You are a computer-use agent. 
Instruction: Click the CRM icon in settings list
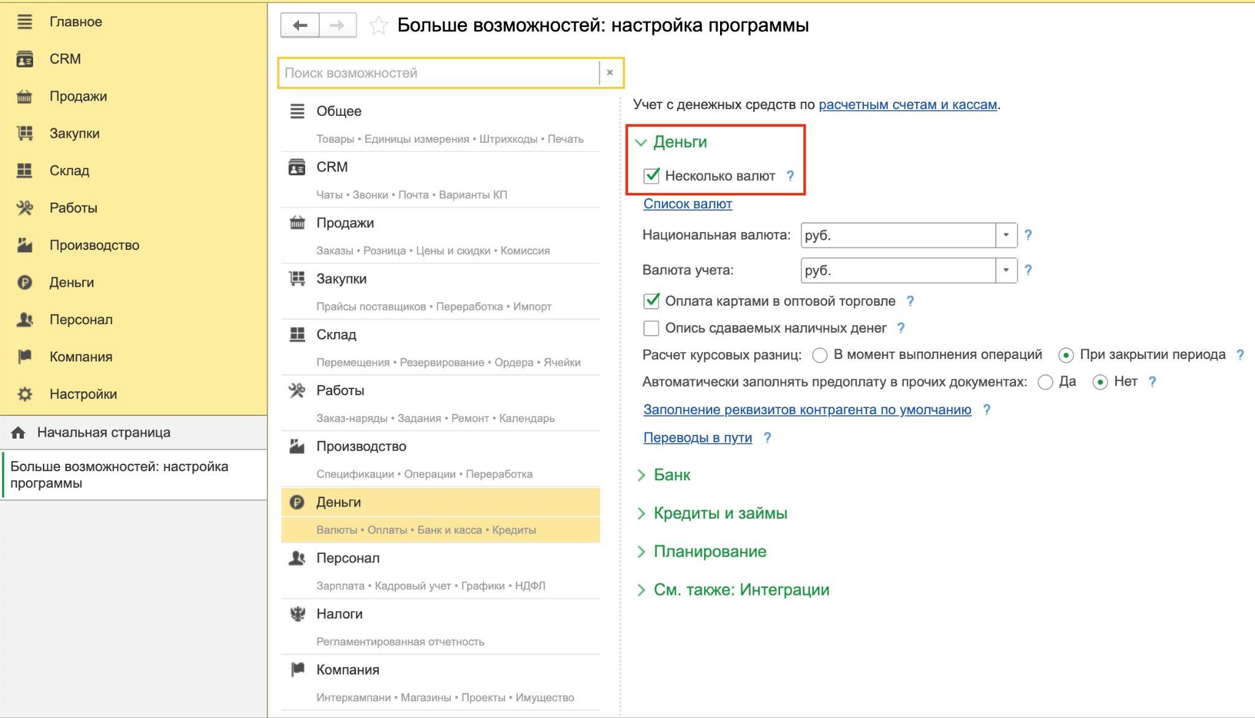(x=297, y=167)
